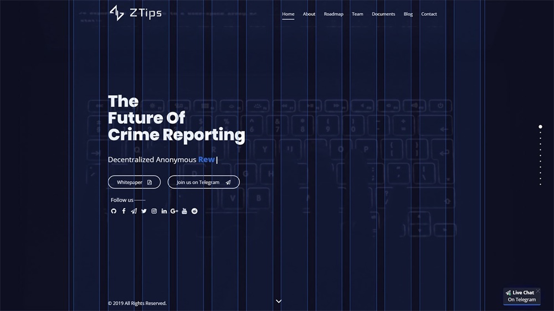Click the Follow us label
The height and width of the screenshot is (311, 554).
[x=122, y=200]
